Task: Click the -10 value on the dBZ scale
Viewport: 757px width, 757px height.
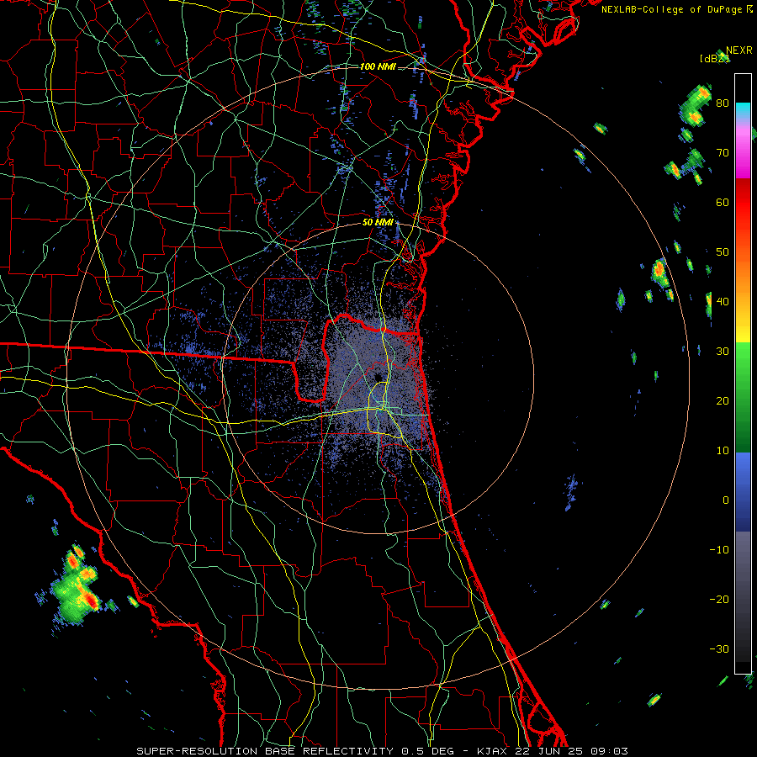Action: click(719, 550)
